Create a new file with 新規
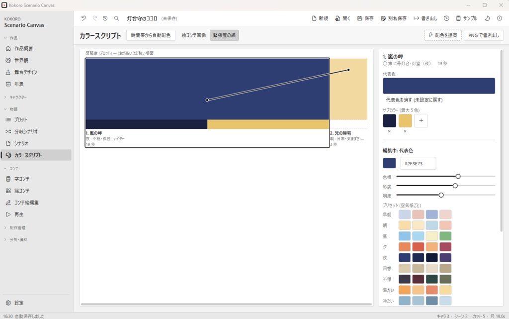 pyautogui.click(x=320, y=18)
